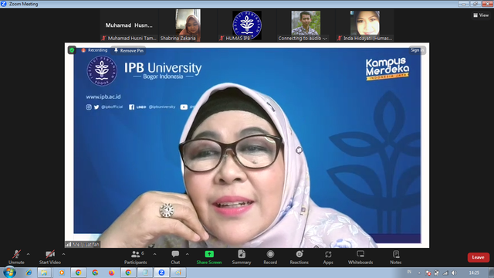Viewport: 494px width, 278px height.
Task: Start Video camera toggle
Action: pos(49,257)
